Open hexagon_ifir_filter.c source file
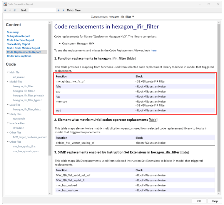This screenshot has height=205, width=224. point(24,86)
